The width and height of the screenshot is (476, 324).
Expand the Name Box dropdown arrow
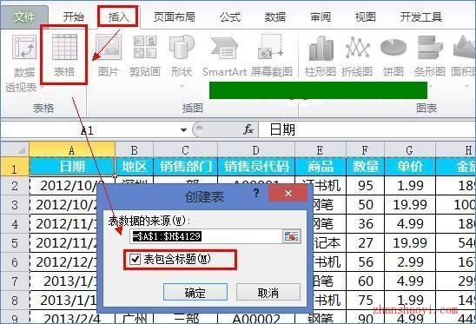[183, 130]
